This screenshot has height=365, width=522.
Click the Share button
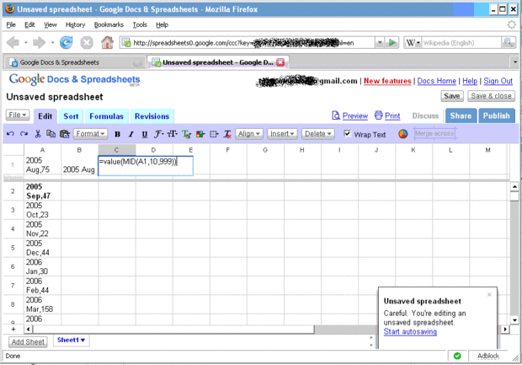pyautogui.click(x=461, y=115)
